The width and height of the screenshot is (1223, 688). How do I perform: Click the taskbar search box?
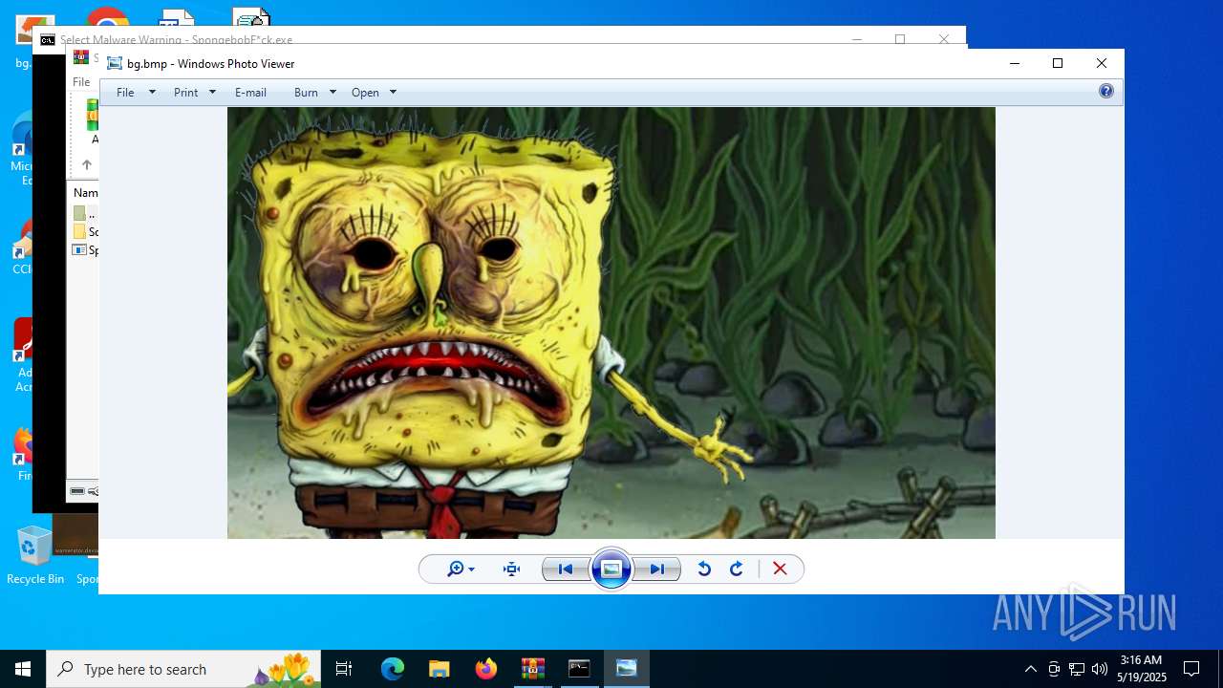(x=183, y=669)
